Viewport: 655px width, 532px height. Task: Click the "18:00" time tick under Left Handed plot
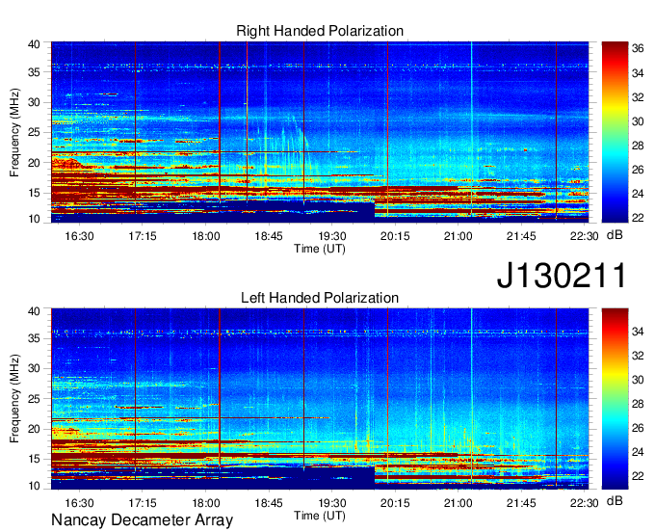point(205,503)
